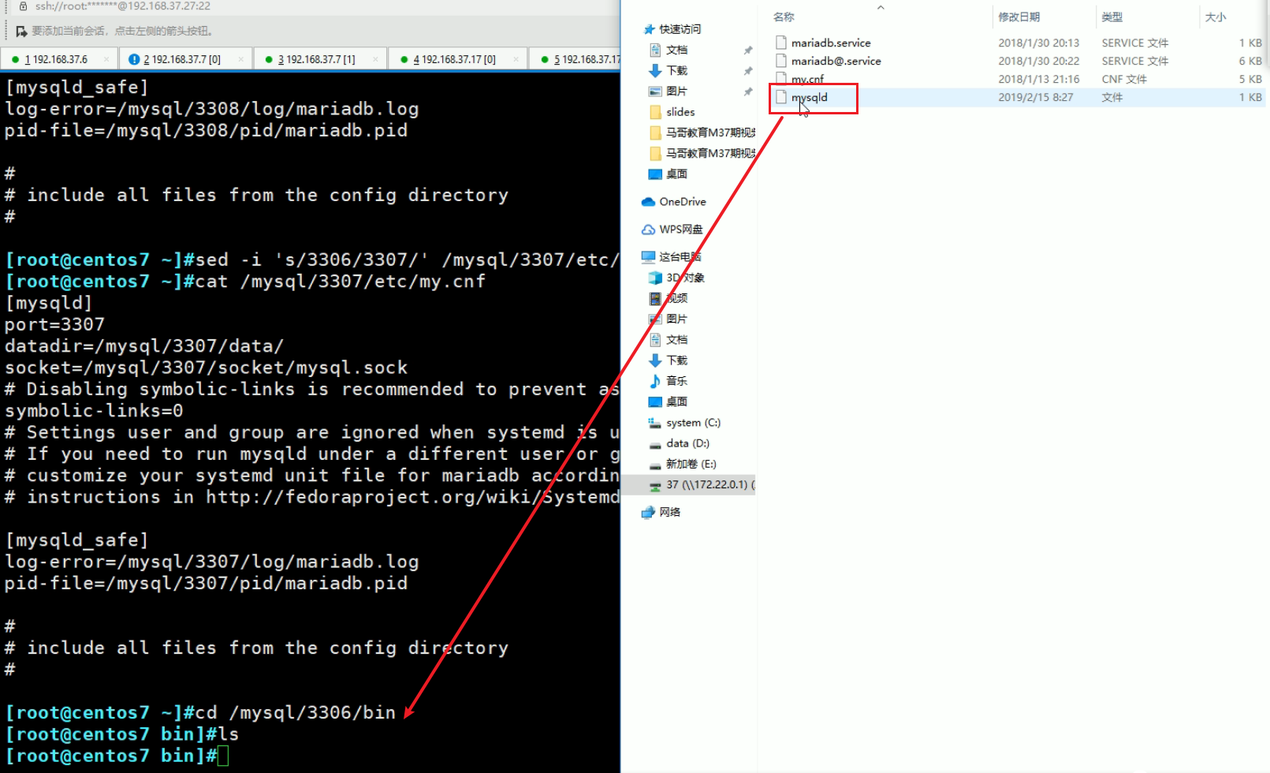Open OneDrive in the navigation pane
The height and width of the screenshot is (773, 1270).
click(x=682, y=202)
